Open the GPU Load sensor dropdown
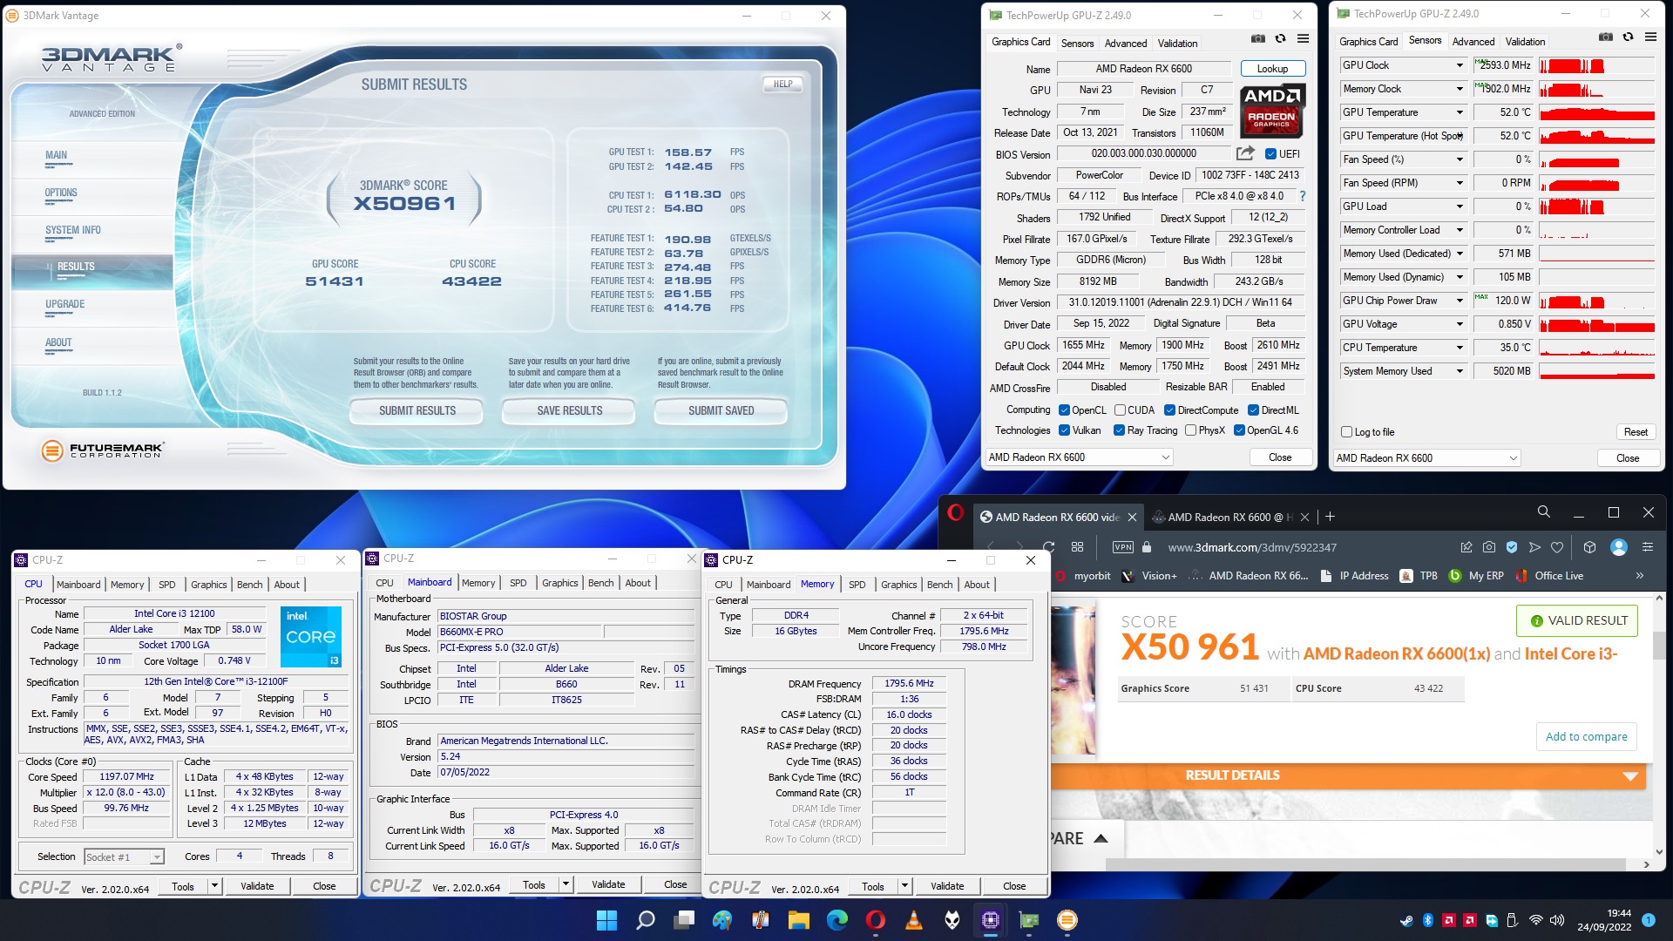 (1460, 206)
